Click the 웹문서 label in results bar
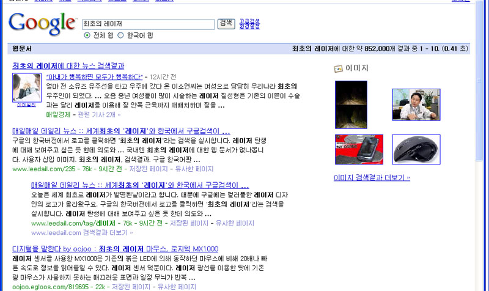489x291 pixels. [22, 49]
